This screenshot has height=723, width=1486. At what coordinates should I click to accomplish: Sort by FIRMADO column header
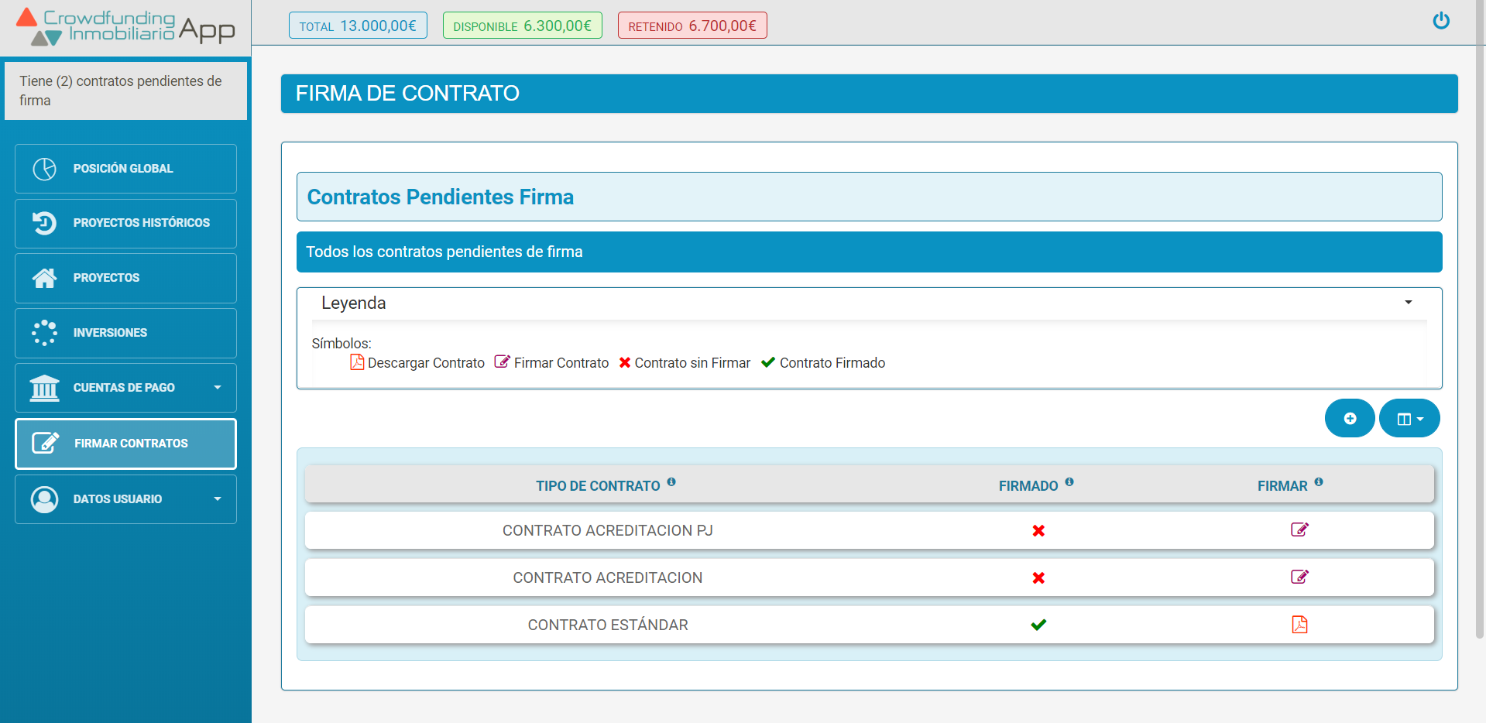(1028, 486)
